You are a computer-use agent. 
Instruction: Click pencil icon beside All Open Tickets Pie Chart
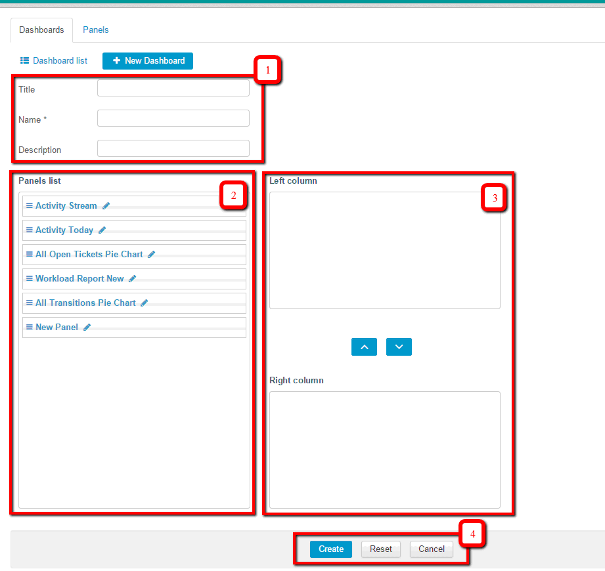[x=152, y=255]
